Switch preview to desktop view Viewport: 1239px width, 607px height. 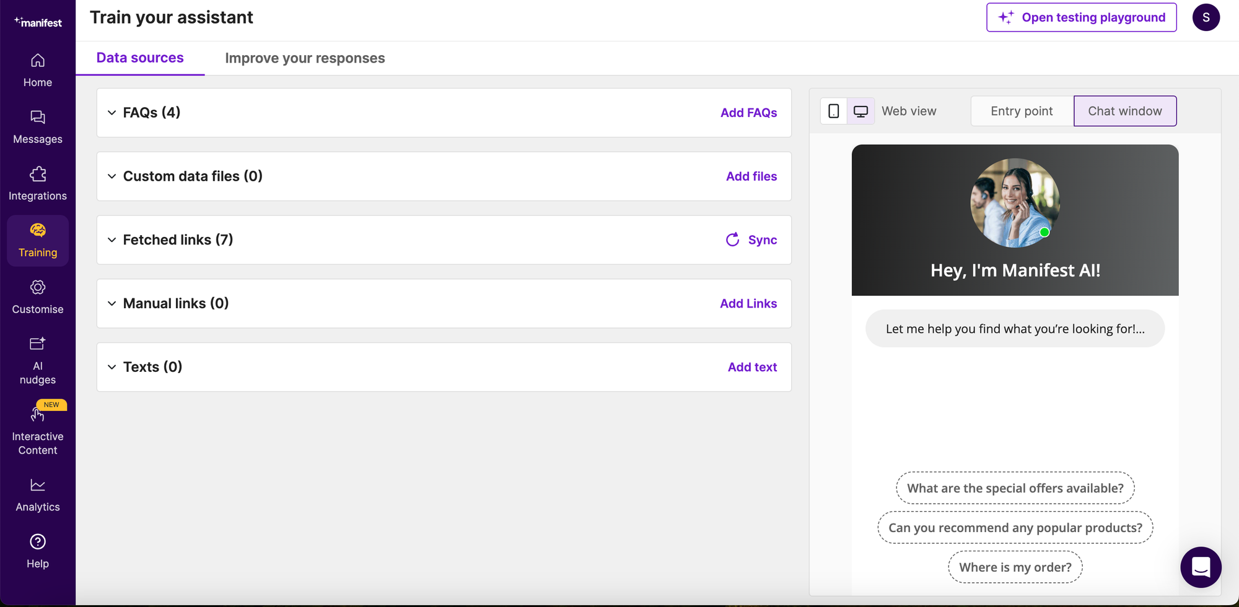860,111
